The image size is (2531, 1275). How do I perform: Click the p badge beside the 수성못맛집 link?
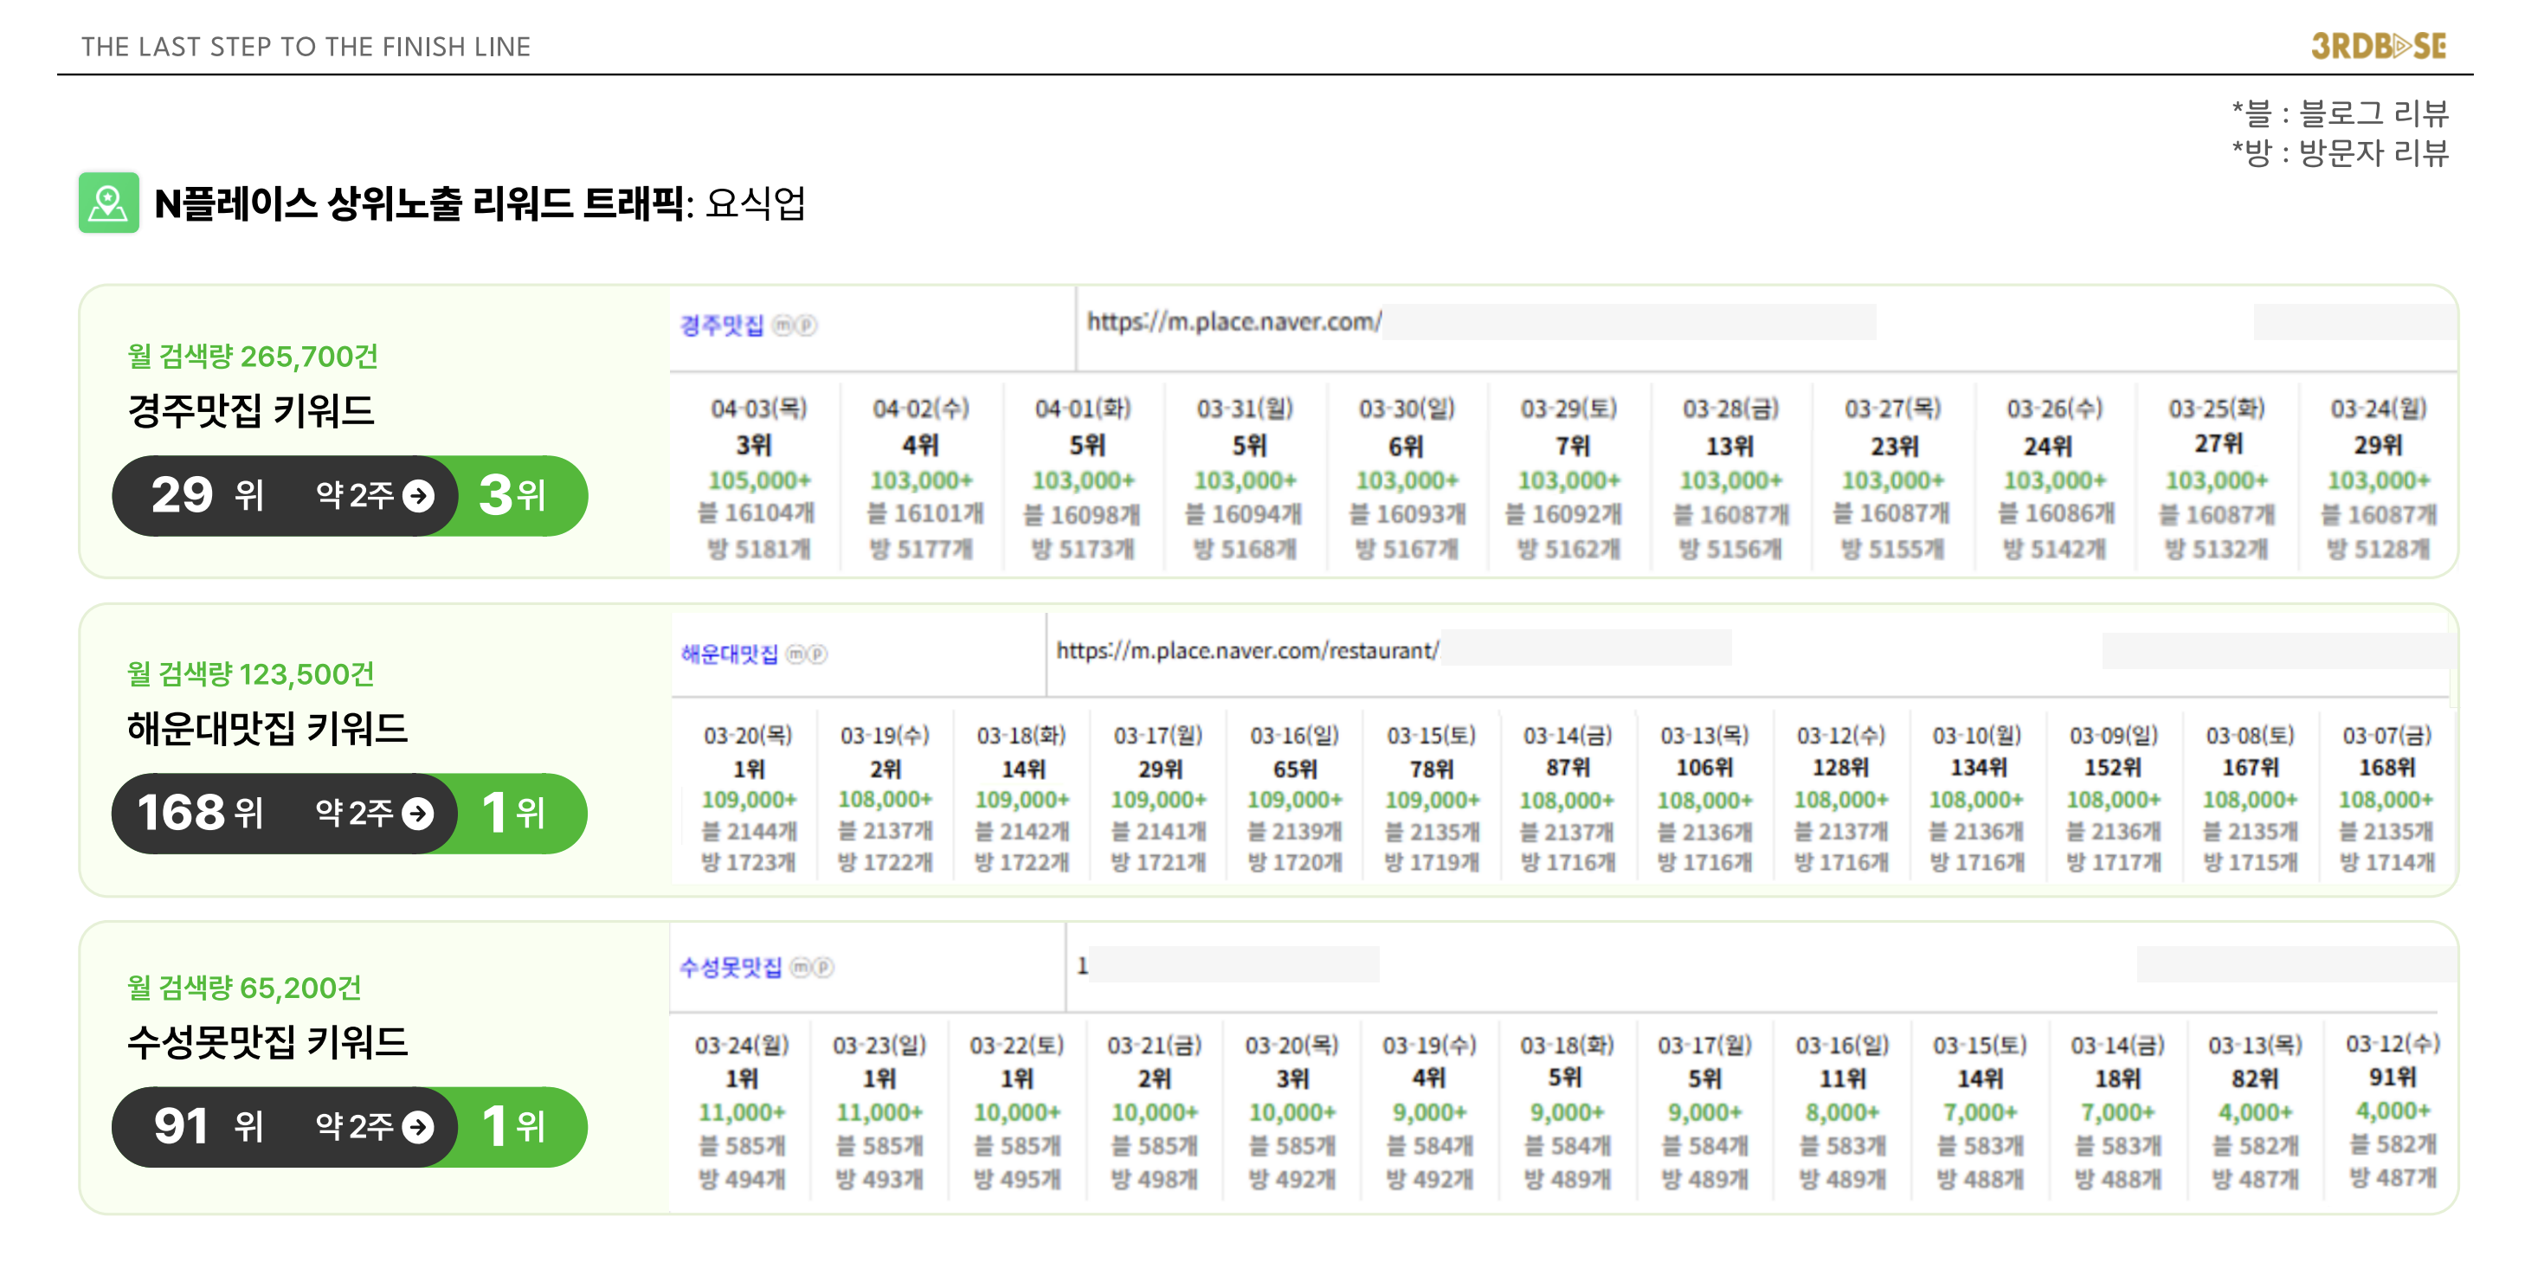[x=823, y=968]
